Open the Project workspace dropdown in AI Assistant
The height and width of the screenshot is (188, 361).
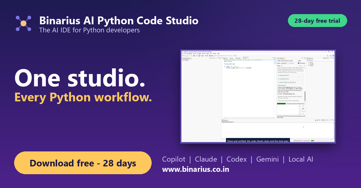click(x=284, y=63)
